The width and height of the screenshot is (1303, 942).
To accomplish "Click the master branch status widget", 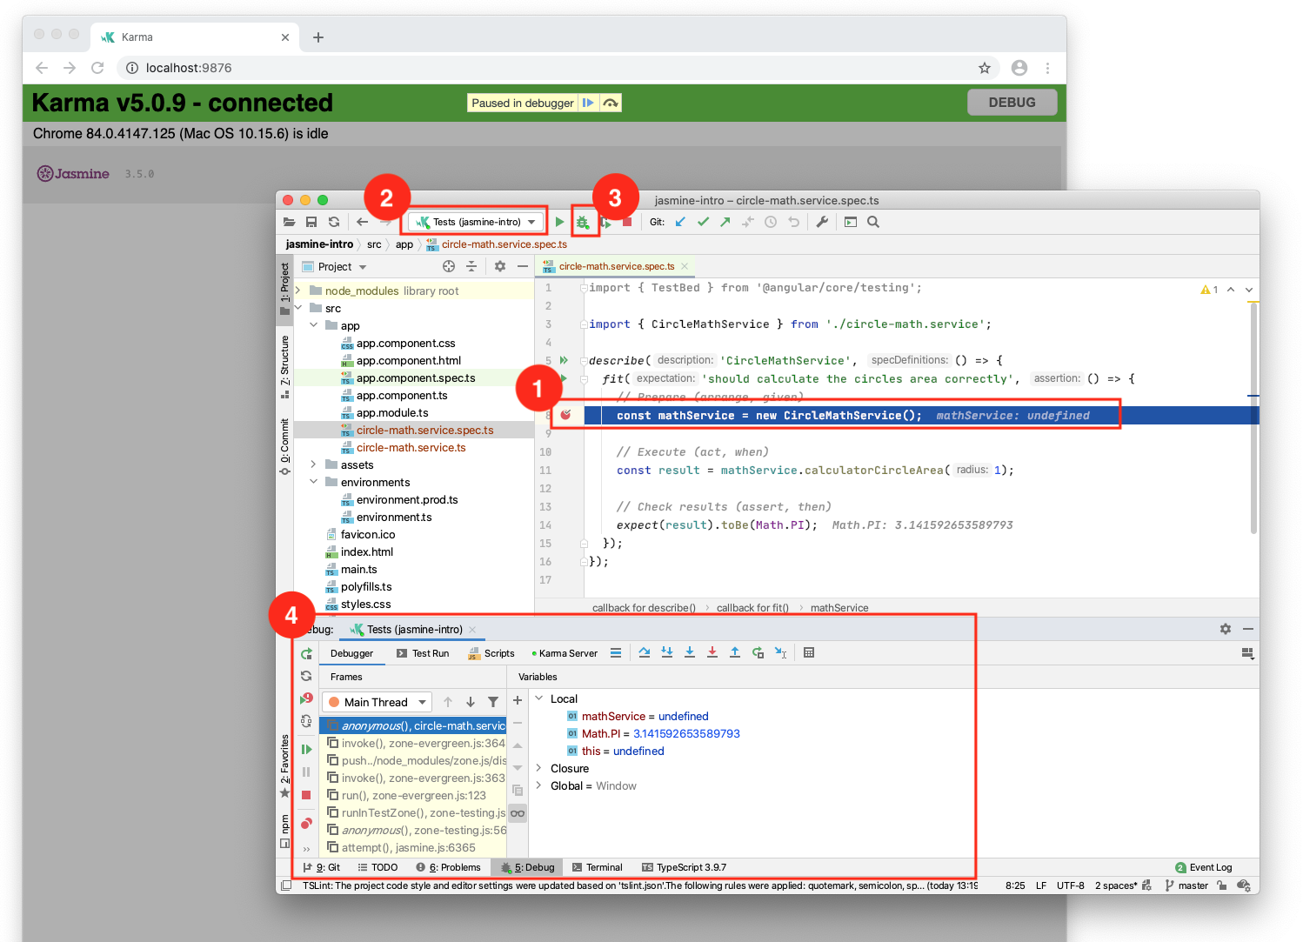I will (1186, 885).
